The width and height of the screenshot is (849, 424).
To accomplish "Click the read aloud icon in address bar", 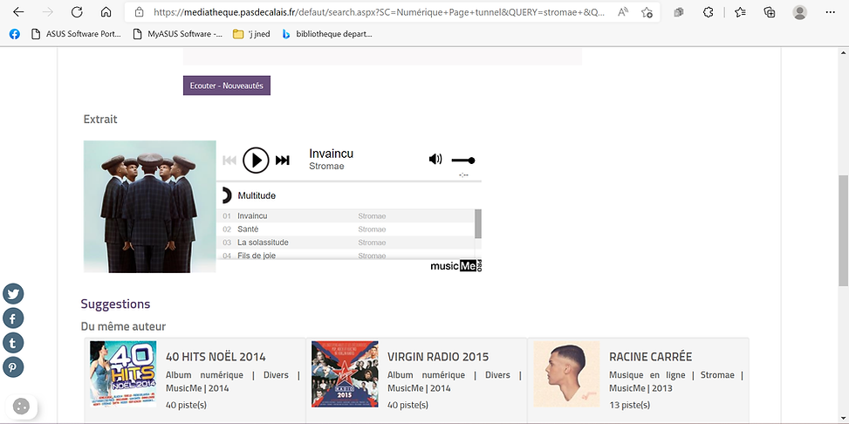I will (x=623, y=12).
